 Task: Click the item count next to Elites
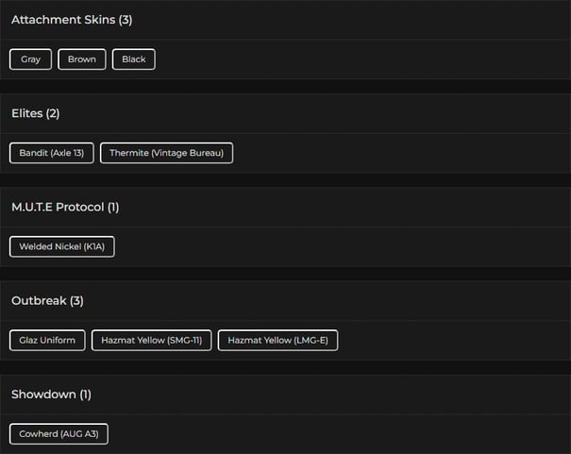pyautogui.click(x=53, y=113)
